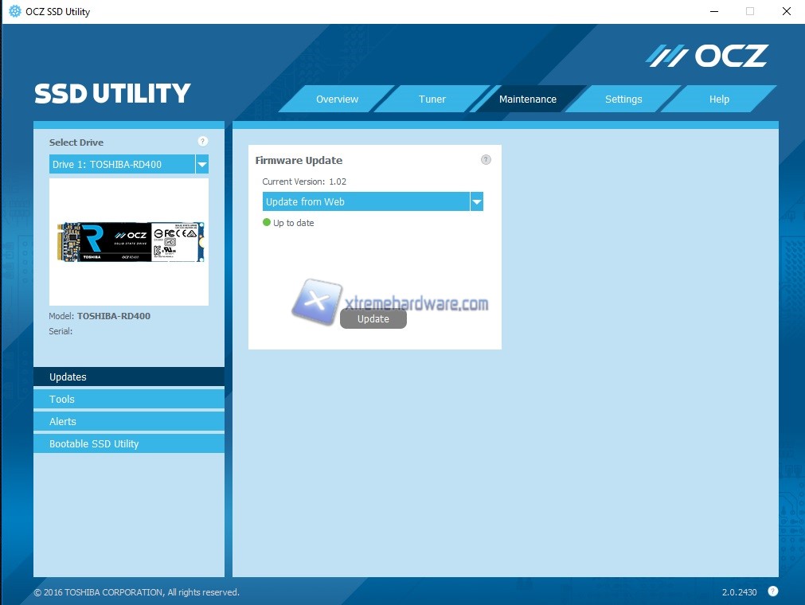Click the Firmware Update help question icon
805x605 pixels.
[x=486, y=160]
